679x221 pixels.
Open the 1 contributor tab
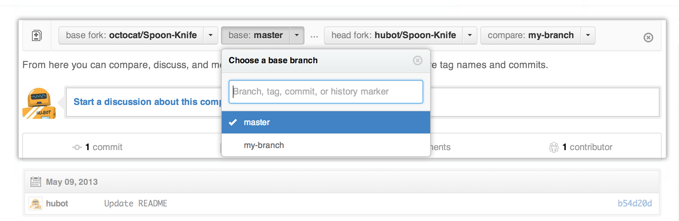tap(587, 147)
